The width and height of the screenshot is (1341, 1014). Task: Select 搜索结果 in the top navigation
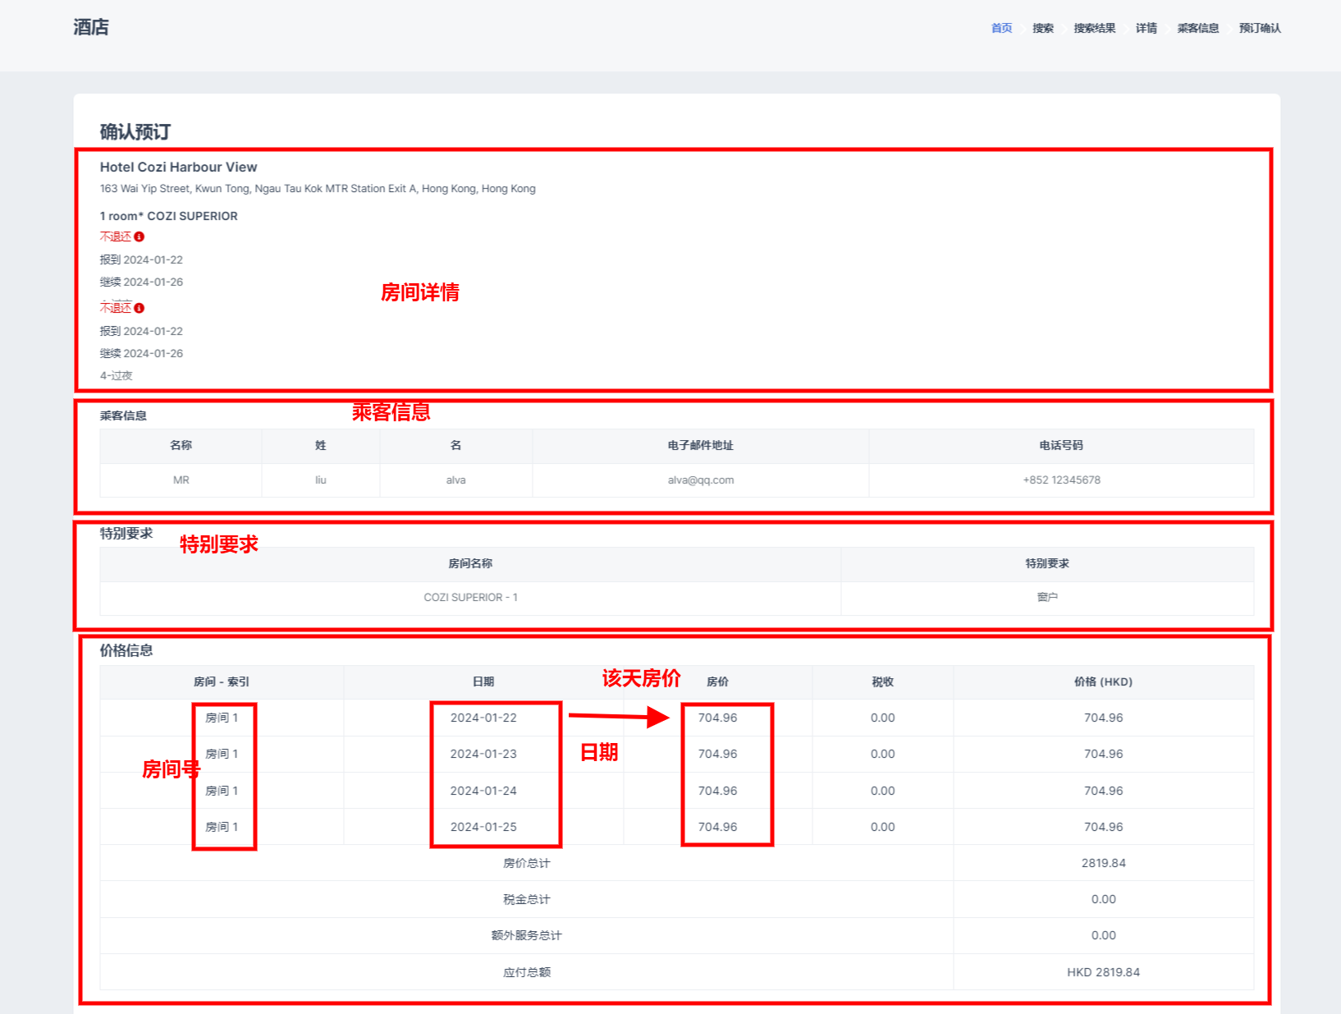click(1094, 28)
